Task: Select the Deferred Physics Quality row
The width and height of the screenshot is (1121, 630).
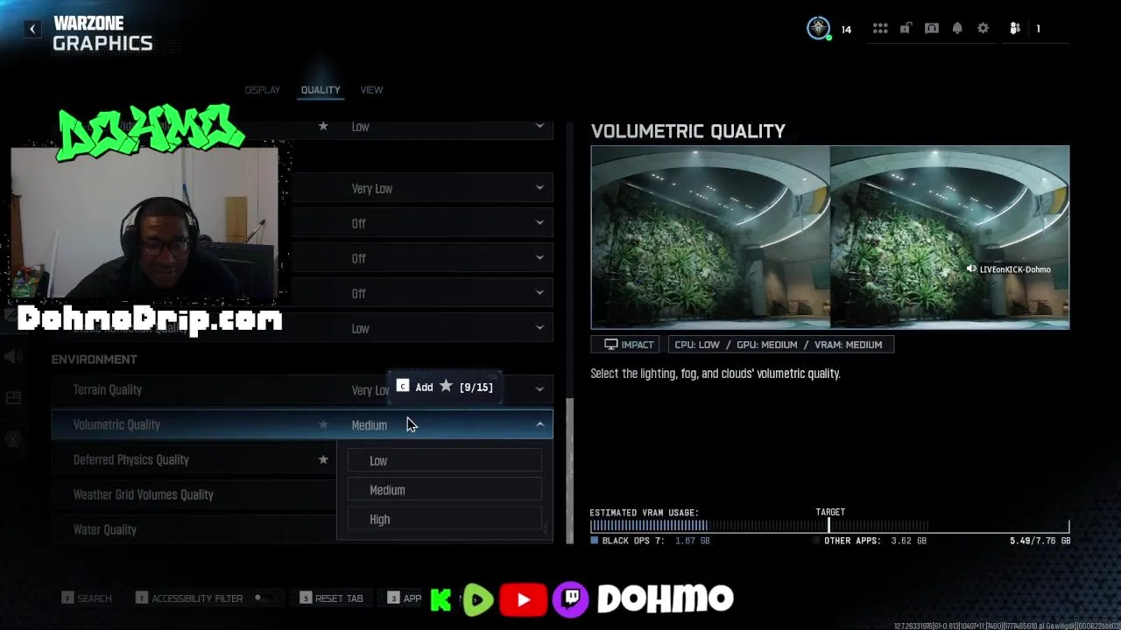Action: coord(194,459)
